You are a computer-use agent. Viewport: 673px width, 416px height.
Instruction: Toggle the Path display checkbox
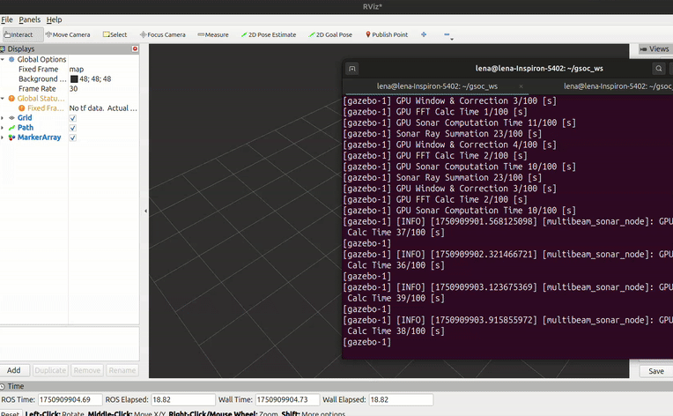point(73,128)
